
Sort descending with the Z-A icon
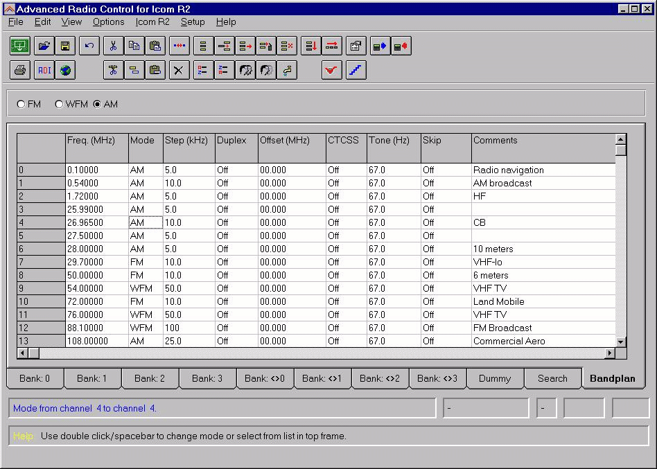(x=225, y=70)
